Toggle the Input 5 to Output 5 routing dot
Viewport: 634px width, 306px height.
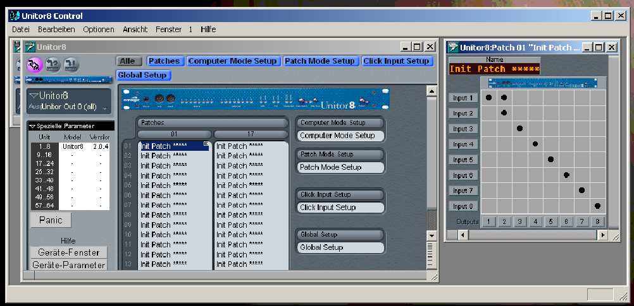tap(550, 159)
